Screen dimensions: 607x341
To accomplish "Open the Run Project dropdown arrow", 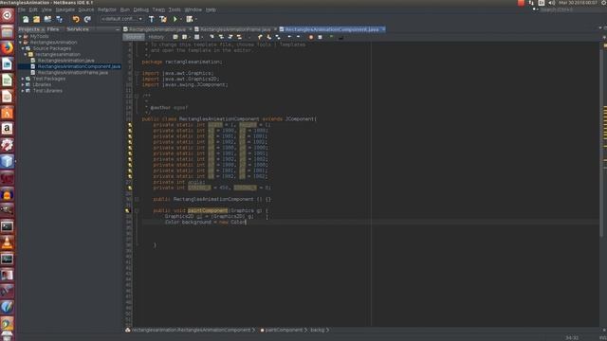I will click(181, 19).
